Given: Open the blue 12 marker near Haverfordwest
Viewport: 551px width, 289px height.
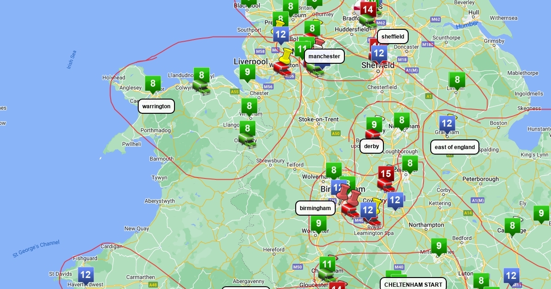Looking at the screenshot, I should [x=85, y=275].
